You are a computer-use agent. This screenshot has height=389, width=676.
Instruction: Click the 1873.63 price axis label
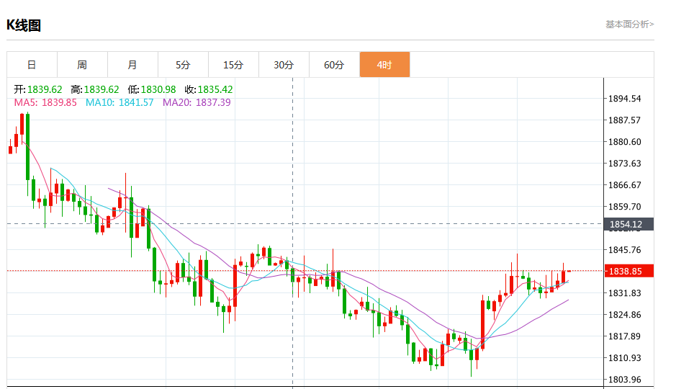click(624, 164)
